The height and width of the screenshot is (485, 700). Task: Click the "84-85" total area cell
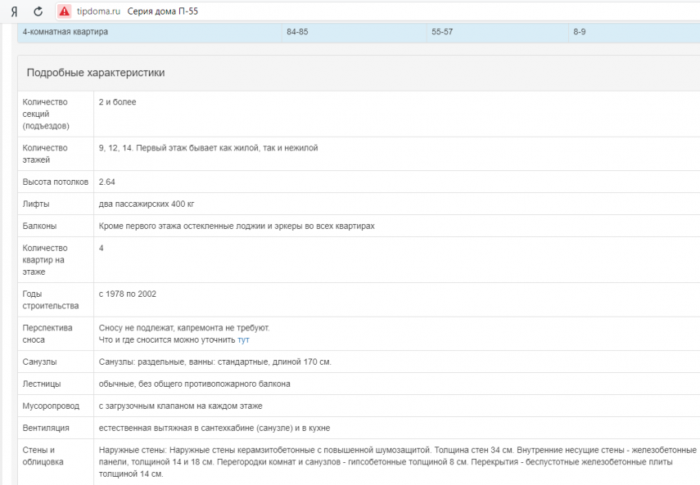296,31
